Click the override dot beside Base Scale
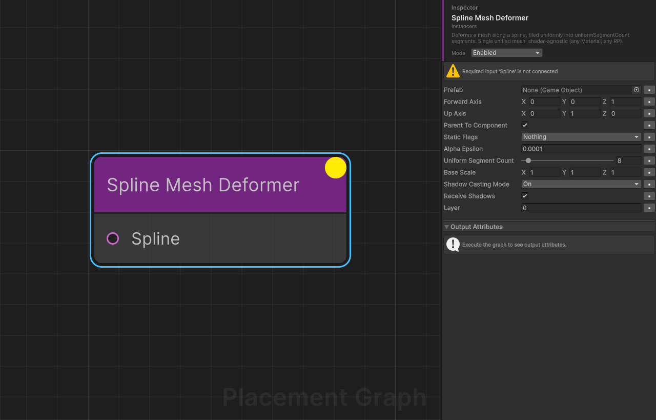Image resolution: width=656 pixels, height=420 pixels. pos(649,172)
